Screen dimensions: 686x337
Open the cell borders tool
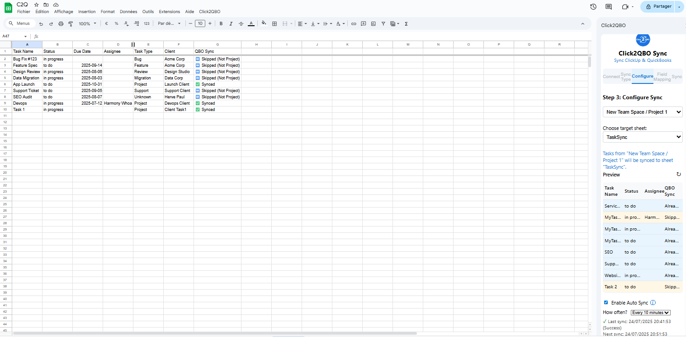pos(274,23)
